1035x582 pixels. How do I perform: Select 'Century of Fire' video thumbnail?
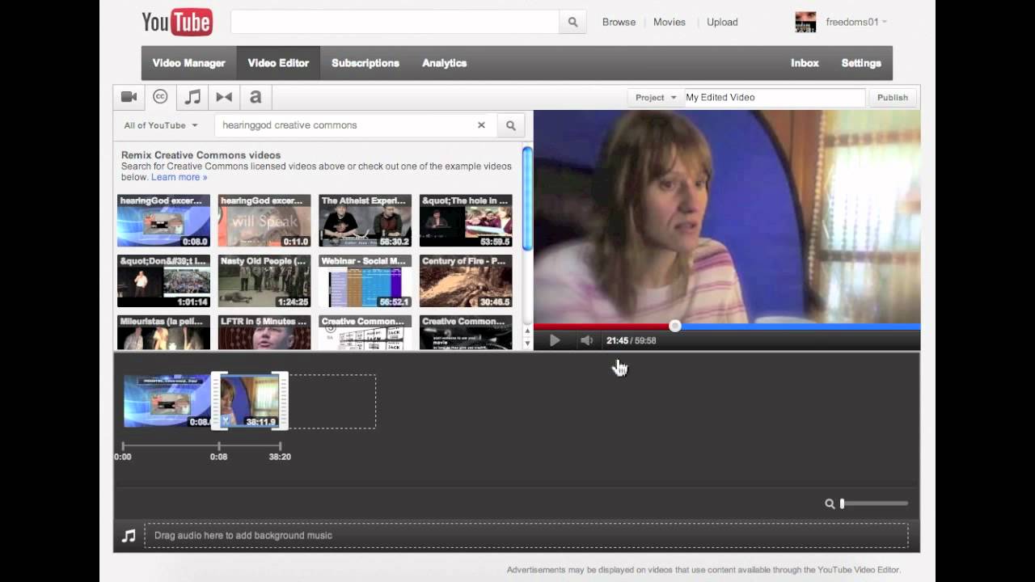[x=466, y=281]
